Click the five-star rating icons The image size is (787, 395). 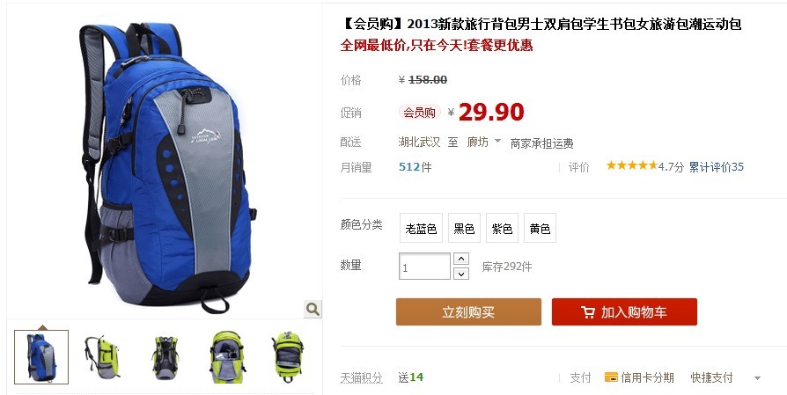point(631,165)
